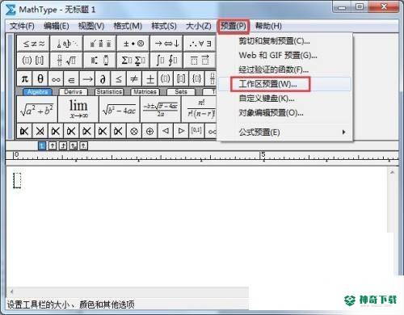
Task: Choose Web 和 GIF 预置(G)... item
Action: click(x=284, y=55)
